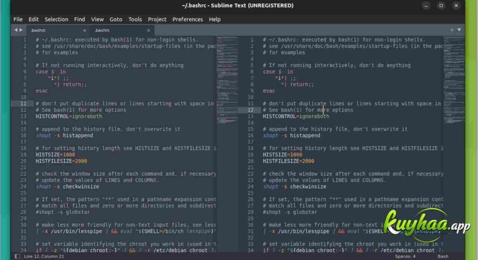This screenshot has height=260, width=478.
Task: Click 'shopt -s checkwinsize' in right pane
Action: pyautogui.click(x=295, y=187)
